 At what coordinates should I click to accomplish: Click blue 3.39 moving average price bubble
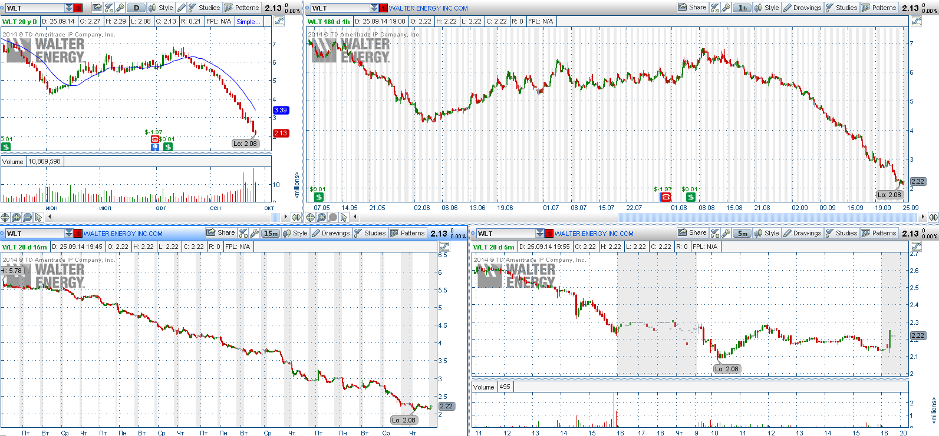tap(281, 110)
